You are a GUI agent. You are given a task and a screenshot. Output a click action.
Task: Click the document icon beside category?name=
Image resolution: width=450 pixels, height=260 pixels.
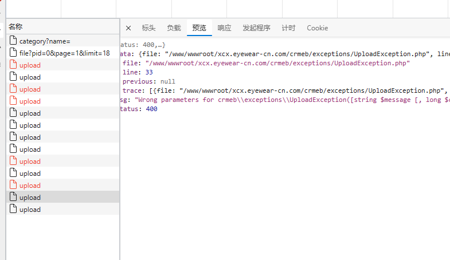(x=13, y=41)
